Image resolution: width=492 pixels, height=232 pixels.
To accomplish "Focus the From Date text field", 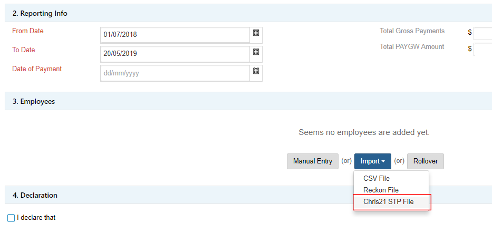I will click(x=175, y=35).
